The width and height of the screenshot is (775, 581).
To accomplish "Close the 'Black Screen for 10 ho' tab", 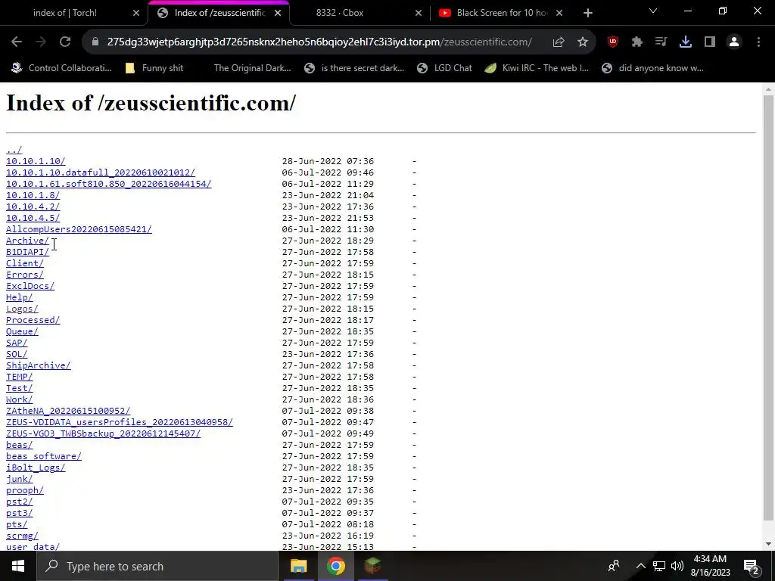I will click(559, 13).
